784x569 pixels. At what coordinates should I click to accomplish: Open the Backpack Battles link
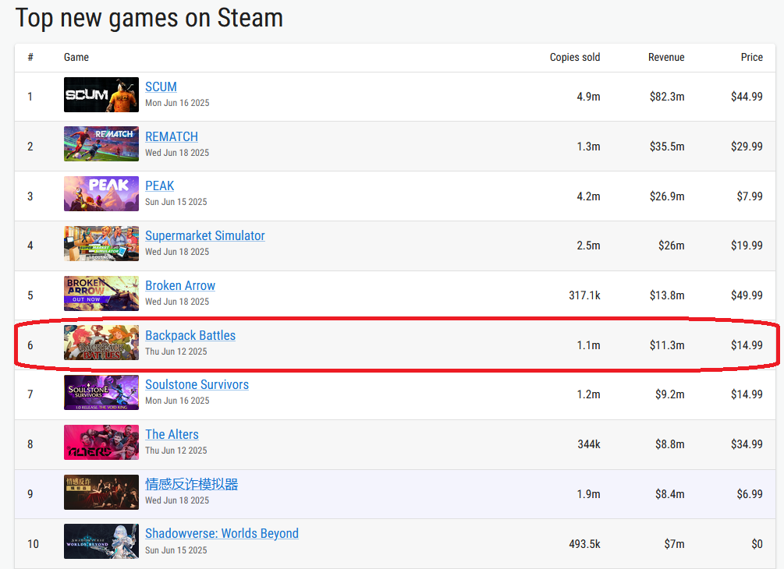click(190, 335)
